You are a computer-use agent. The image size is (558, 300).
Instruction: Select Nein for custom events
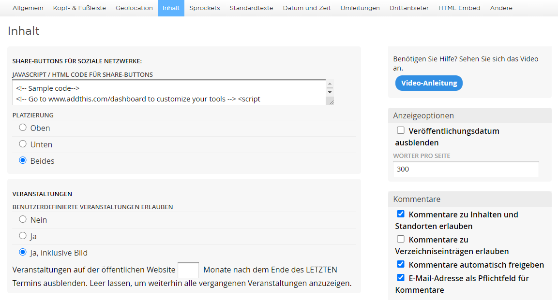(23, 219)
